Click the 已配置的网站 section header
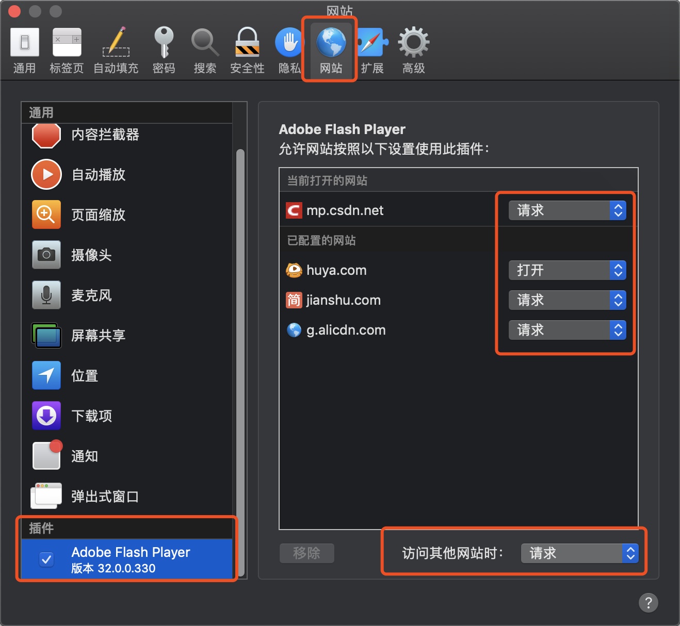680x626 pixels. coord(321,240)
